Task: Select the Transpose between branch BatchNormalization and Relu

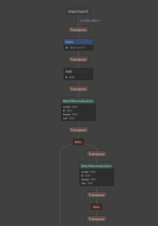Action: pyautogui.click(x=97, y=195)
